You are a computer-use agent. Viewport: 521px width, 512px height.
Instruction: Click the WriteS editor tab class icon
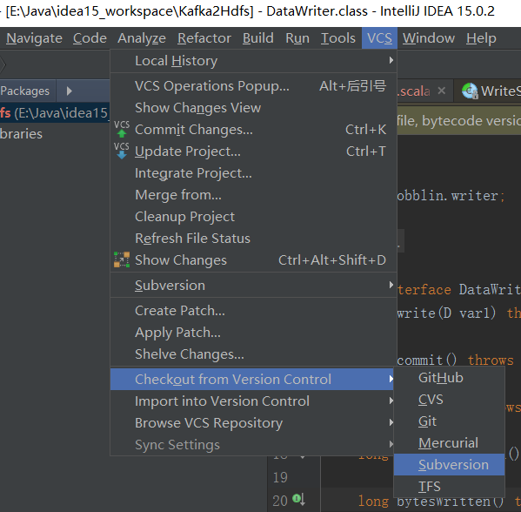(470, 91)
